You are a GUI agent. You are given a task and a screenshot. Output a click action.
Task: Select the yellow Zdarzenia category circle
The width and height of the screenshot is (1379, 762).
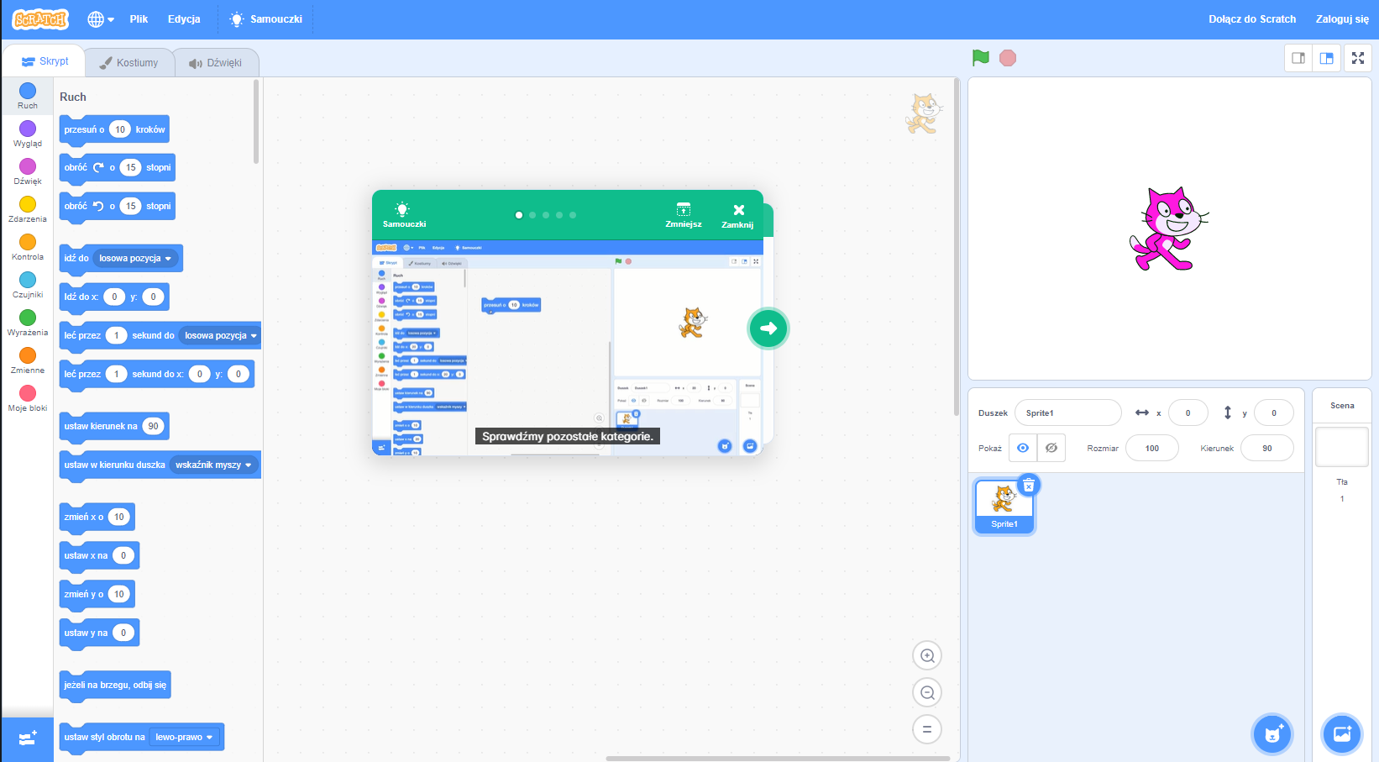click(28, 204)
